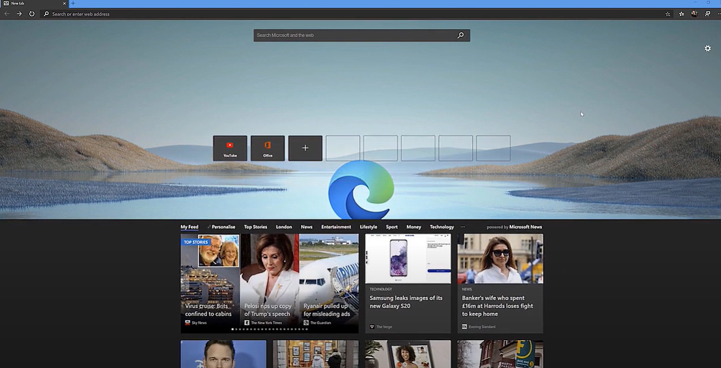Click the TOP STORIES badge on carousel

coord(196,242)
